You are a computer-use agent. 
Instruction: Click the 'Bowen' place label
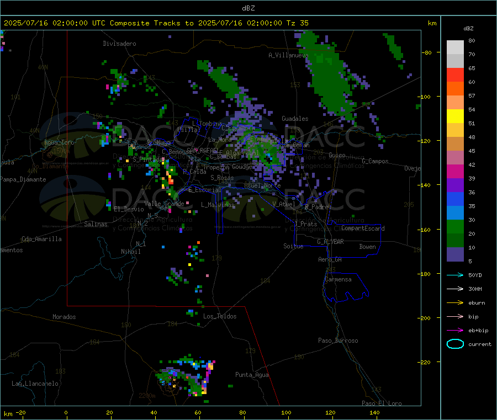pyautogui.click(x=367, y=247)
